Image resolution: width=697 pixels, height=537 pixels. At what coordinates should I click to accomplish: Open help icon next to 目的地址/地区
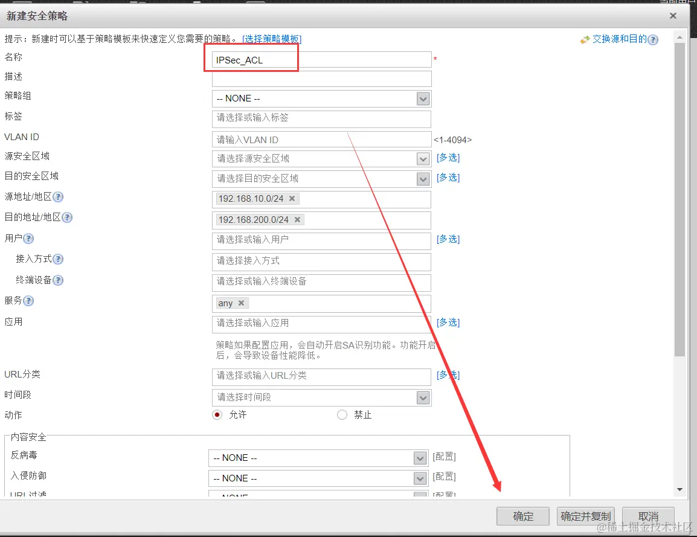pos(66,217)
